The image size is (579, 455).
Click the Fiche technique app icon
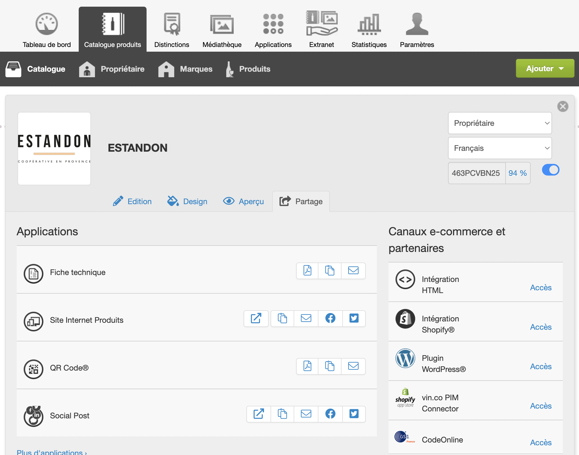(33, 274)
